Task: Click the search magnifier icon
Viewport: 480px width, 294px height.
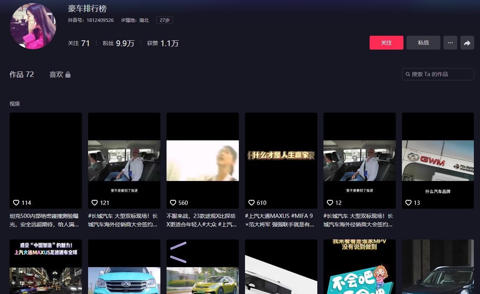Action: coord(408,74)
